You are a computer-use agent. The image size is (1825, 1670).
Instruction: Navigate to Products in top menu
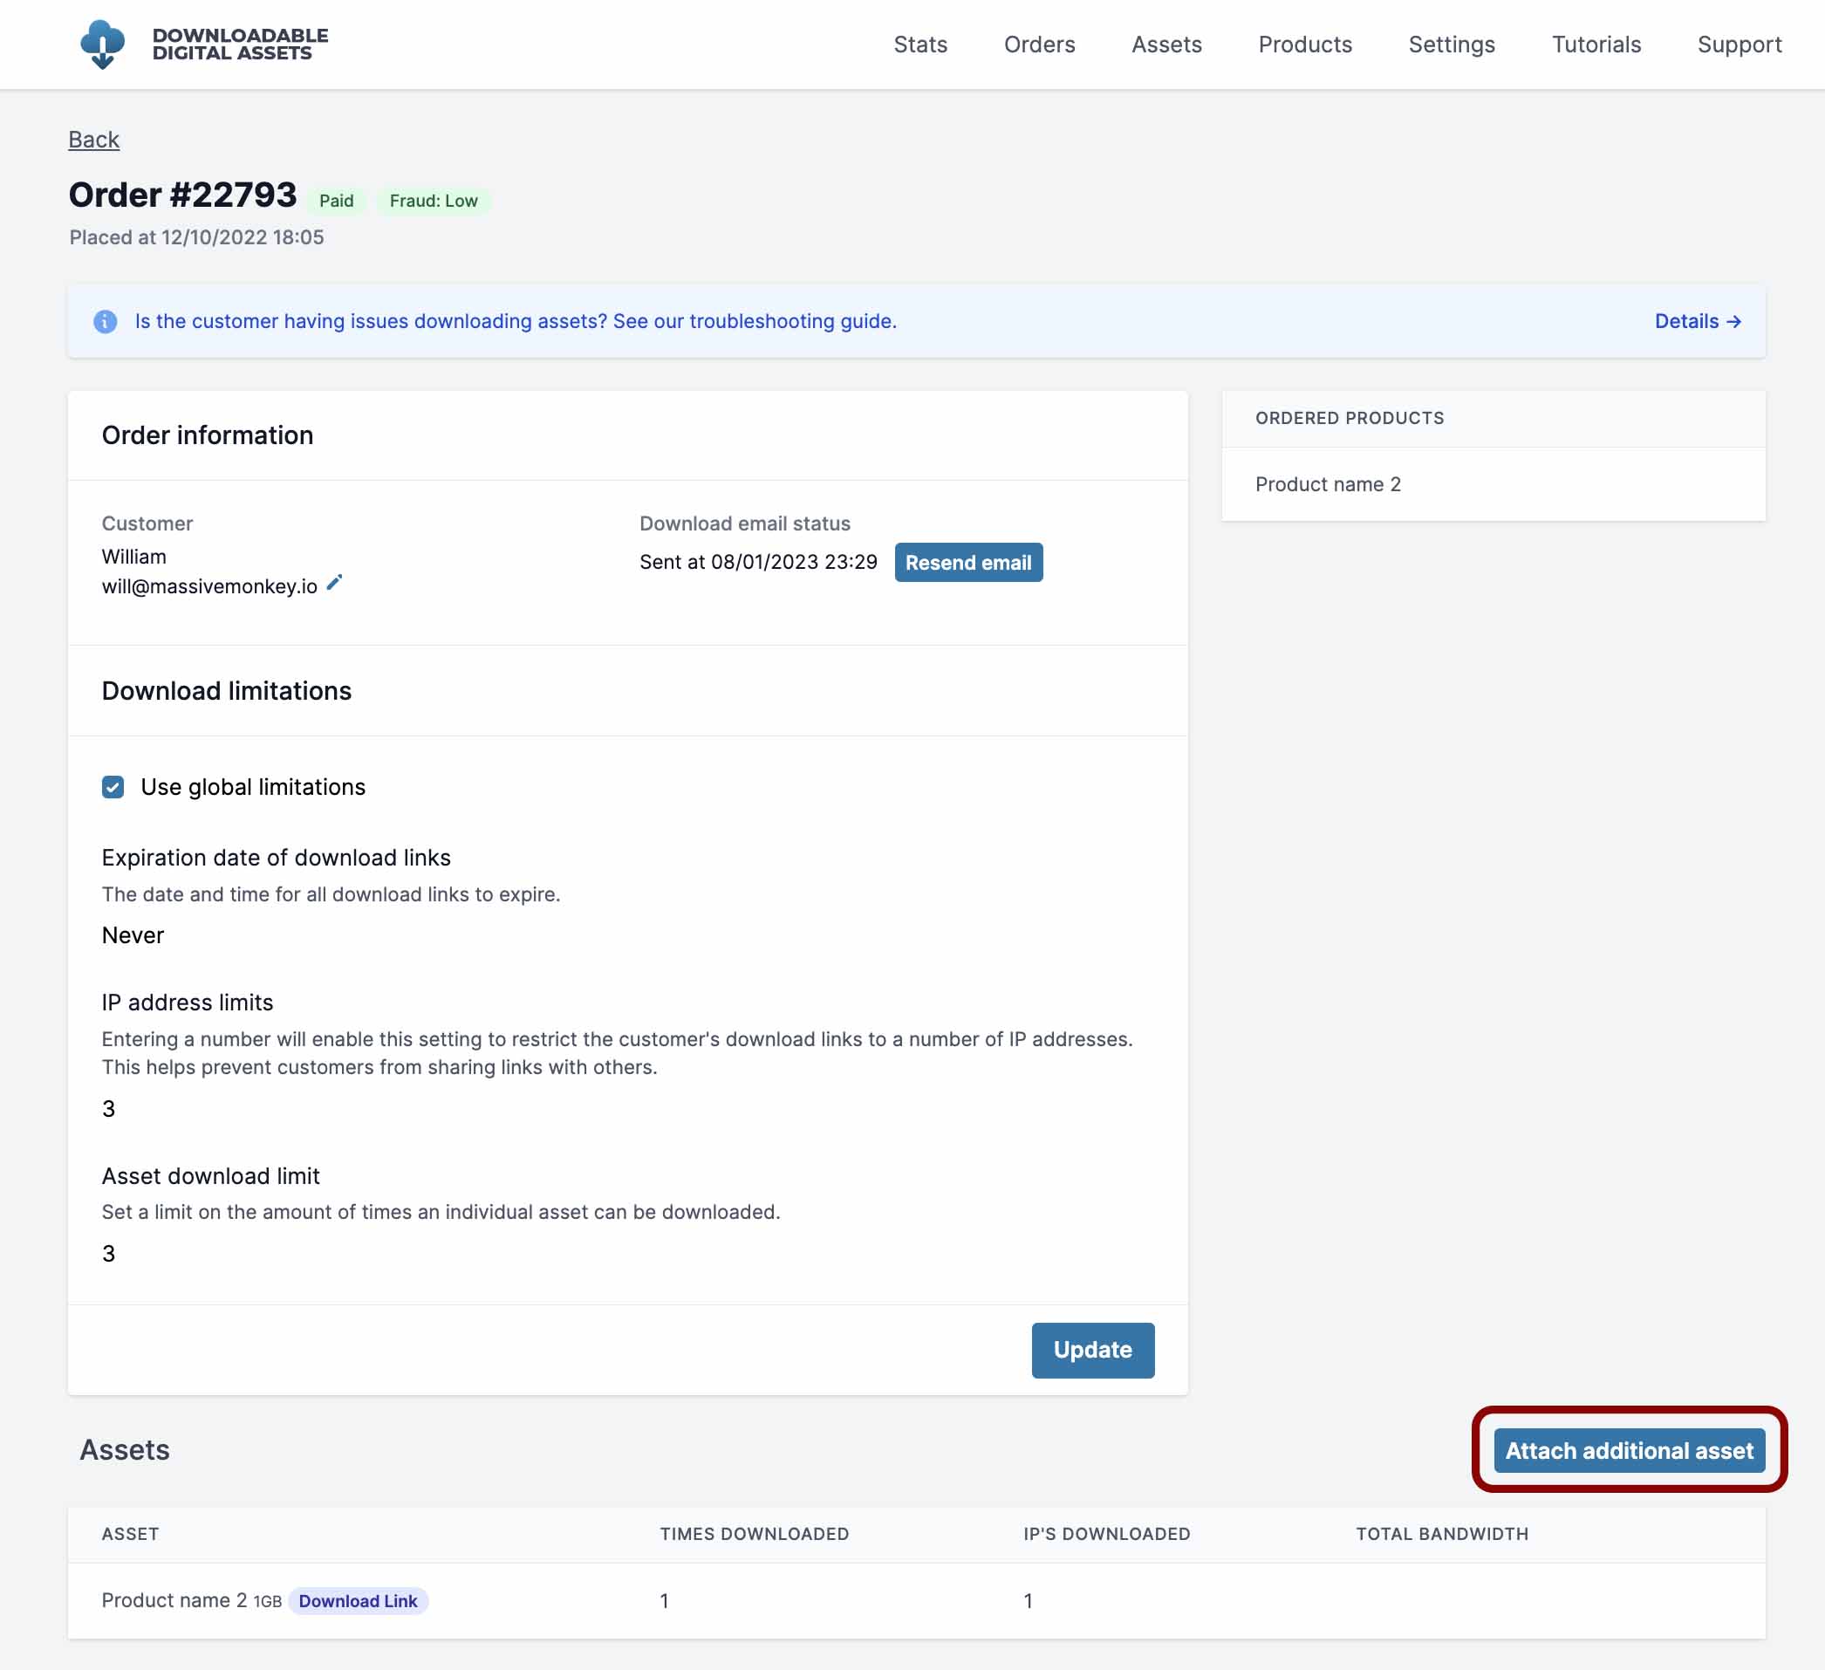tap(1303, 44)
